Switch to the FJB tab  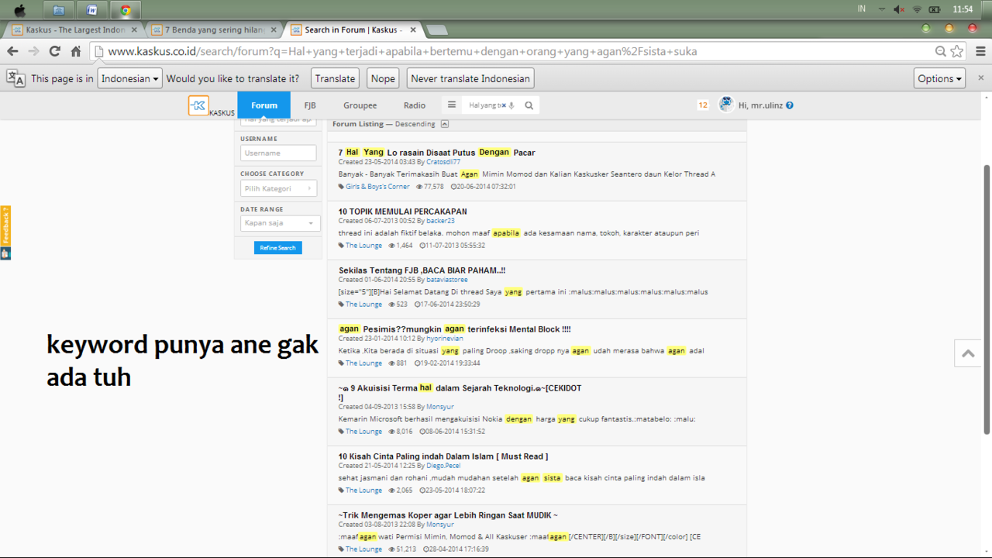[310, 105]
